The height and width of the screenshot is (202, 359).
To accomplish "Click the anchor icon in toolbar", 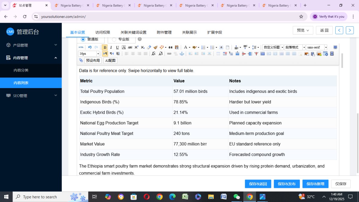I will pos(182,54).
